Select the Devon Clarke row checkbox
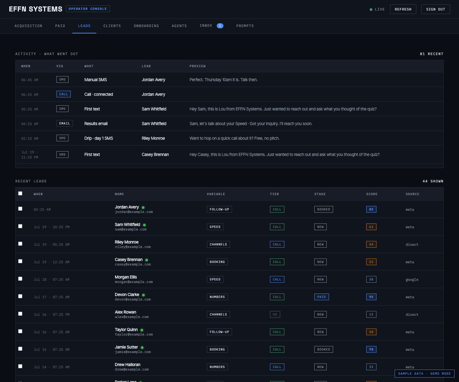This screenshot has width=459, height=382. click(20, 296)
